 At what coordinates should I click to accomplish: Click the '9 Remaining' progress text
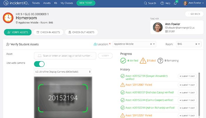pyautogui.click(x=172, y=60)
